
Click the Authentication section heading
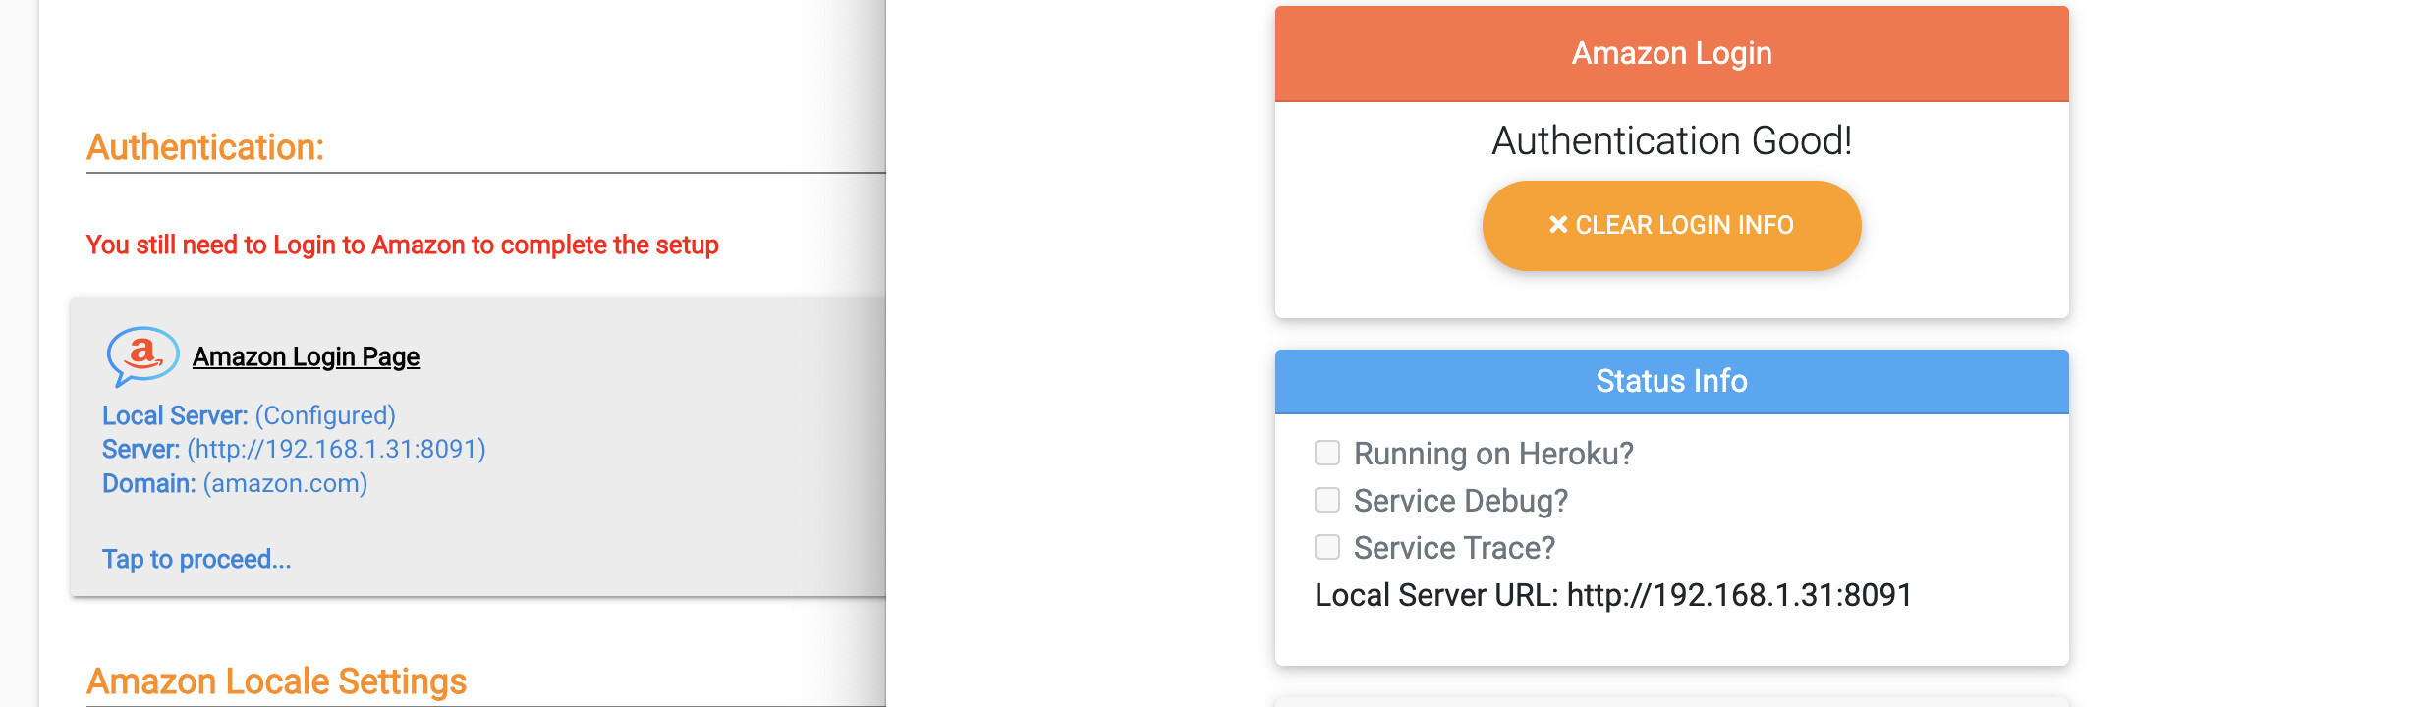[x=205, y=147]
